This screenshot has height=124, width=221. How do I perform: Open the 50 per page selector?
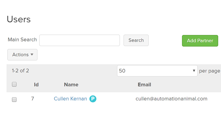[x=157, y=71]
